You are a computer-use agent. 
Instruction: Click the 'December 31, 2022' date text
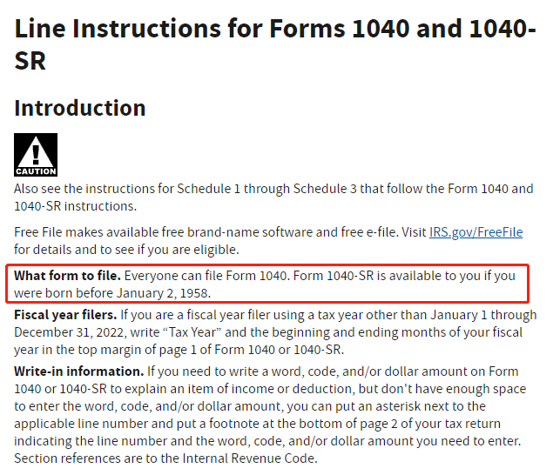pyautogui.click(x=71, y=332)
